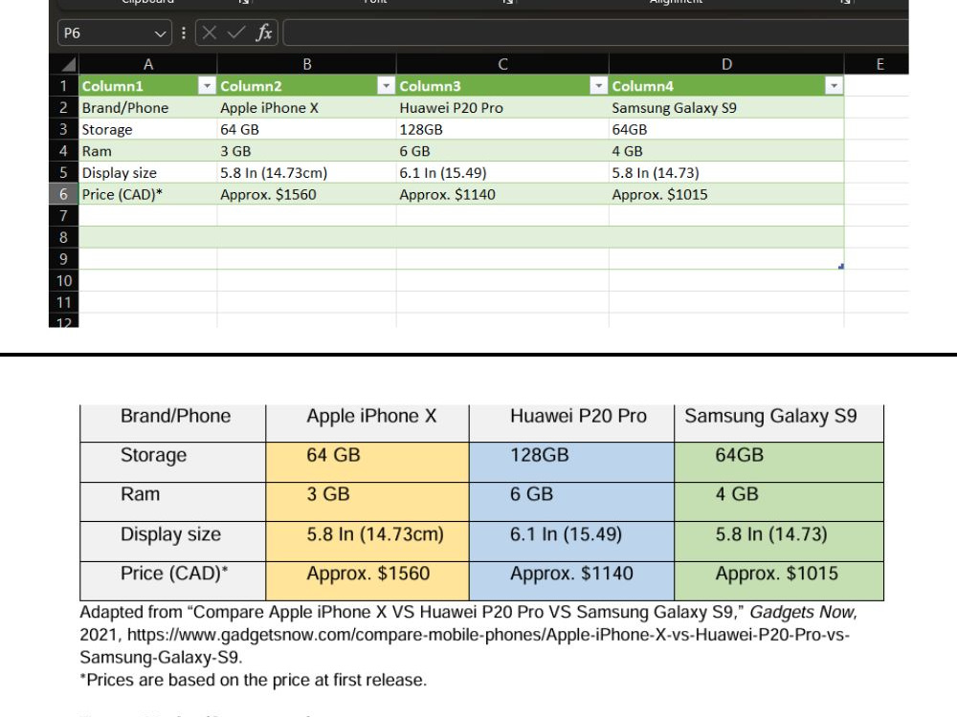Click yellow 'Approx. $1560' cell in document table
Image resolution: width=957 pixels, height=717 pixels.
click(367, 581)
